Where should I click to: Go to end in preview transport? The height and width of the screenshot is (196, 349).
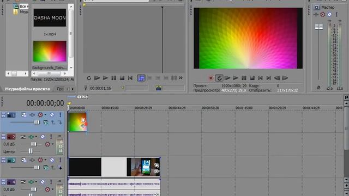(x=269, y=78)
